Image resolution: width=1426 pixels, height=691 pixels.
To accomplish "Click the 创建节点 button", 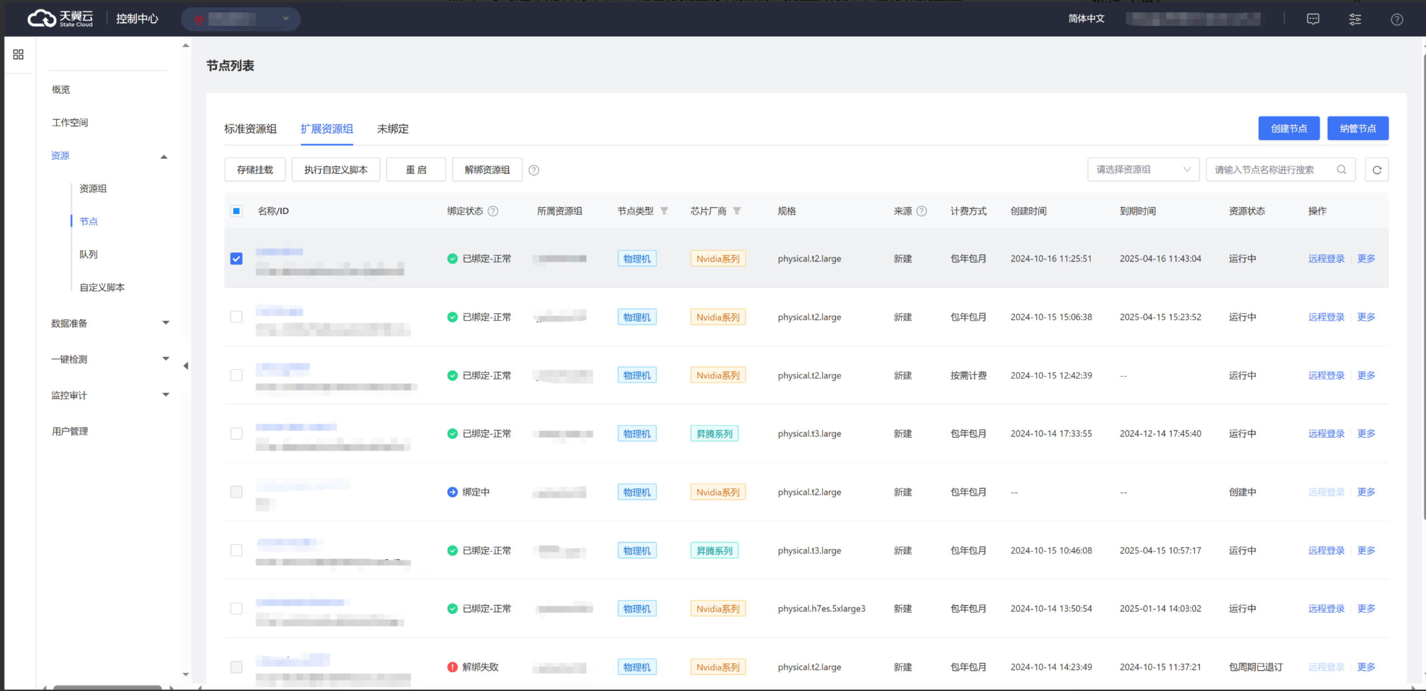I will [x=1289, y=129].
